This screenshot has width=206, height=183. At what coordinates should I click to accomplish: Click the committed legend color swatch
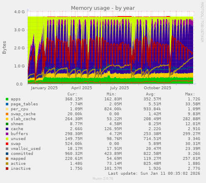[7, 154]
